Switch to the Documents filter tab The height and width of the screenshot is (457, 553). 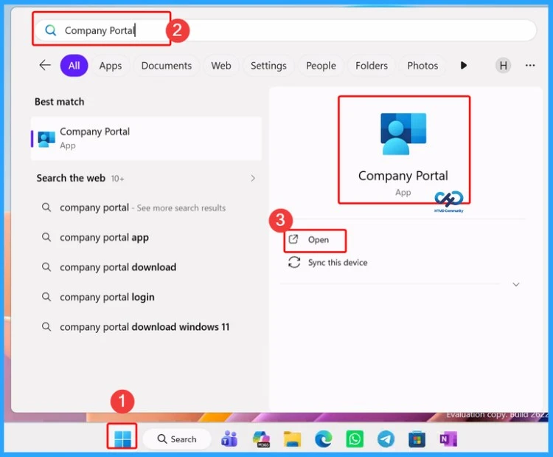pos(167,66)
